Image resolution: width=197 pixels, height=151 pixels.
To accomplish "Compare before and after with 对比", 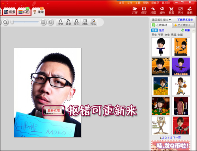I will 85,22.
